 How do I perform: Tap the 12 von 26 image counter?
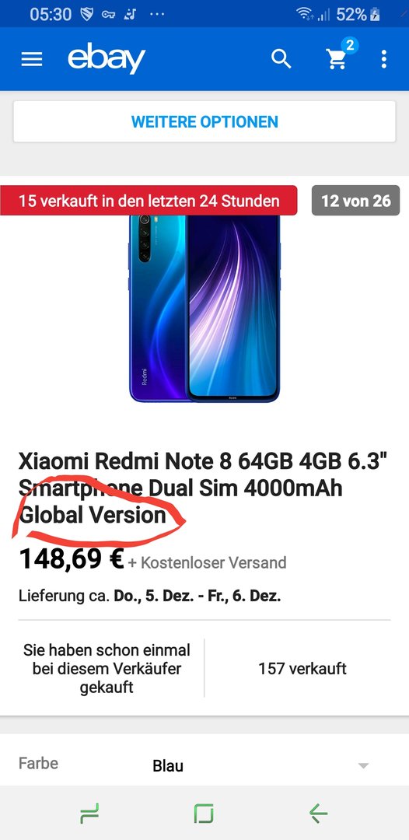[356, 201]
